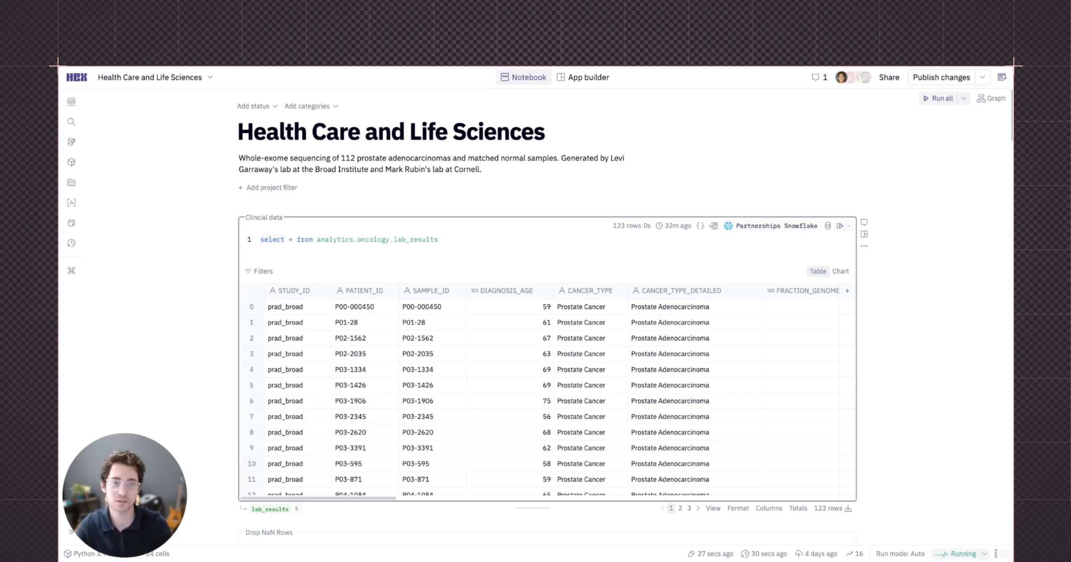1071x562 pixels.
Task: Expand the Add status dropdown
Action: 257,106
